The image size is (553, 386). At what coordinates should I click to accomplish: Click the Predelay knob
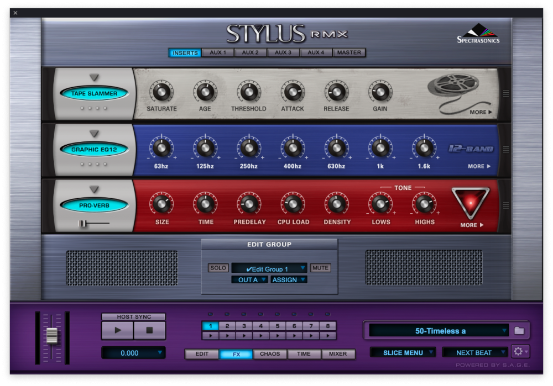(x=249, y=204)
